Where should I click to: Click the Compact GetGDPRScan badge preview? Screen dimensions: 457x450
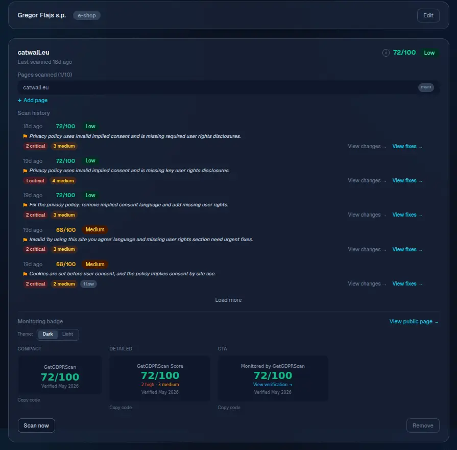[60, 375]
